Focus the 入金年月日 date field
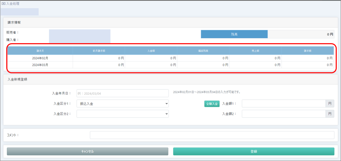The height and width of the screenshot is (161, 341). (123, 93)
